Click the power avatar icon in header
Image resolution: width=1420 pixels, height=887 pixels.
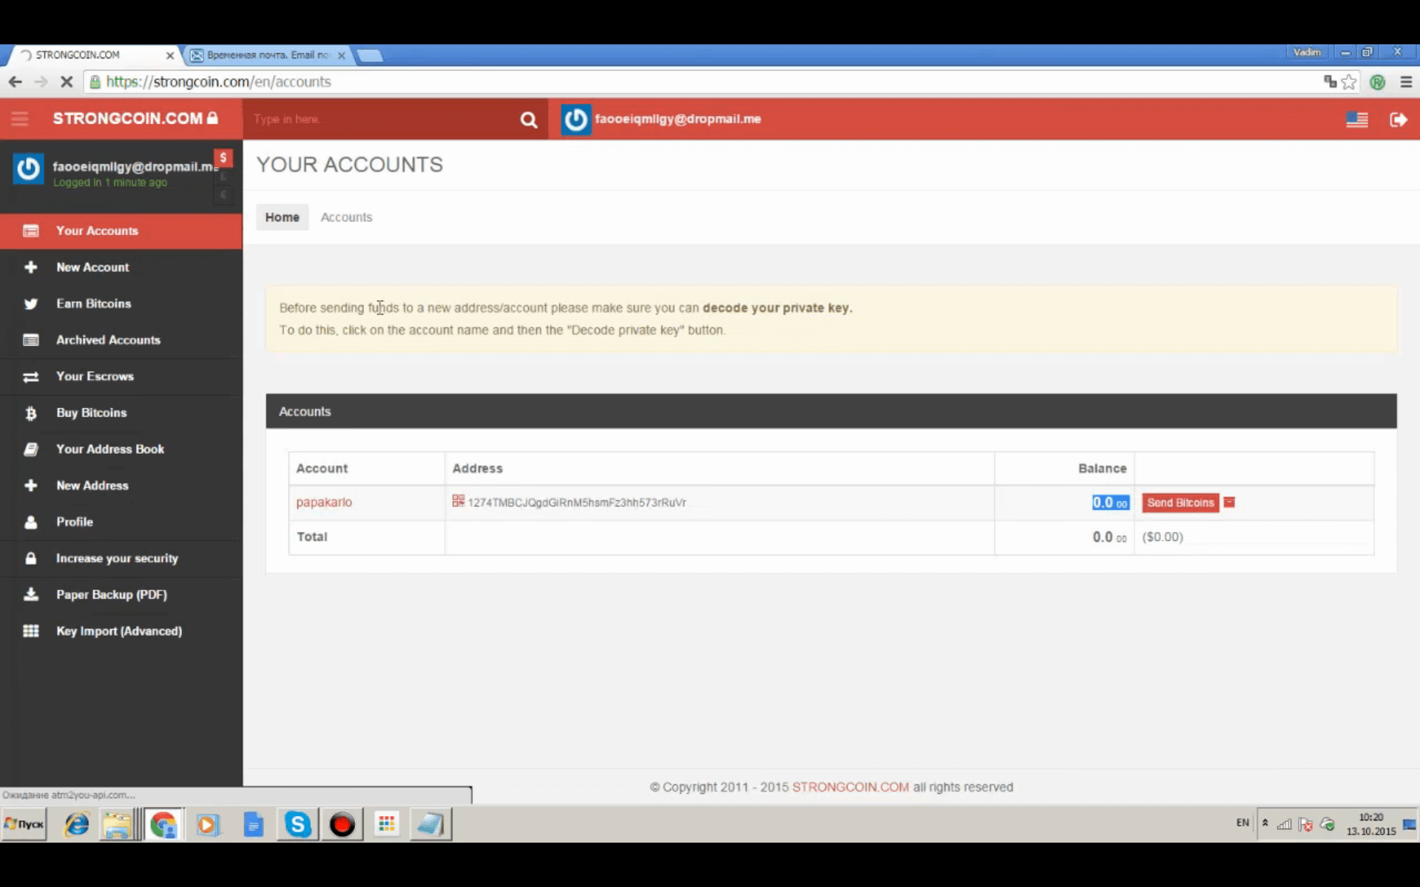pos(575,120)
